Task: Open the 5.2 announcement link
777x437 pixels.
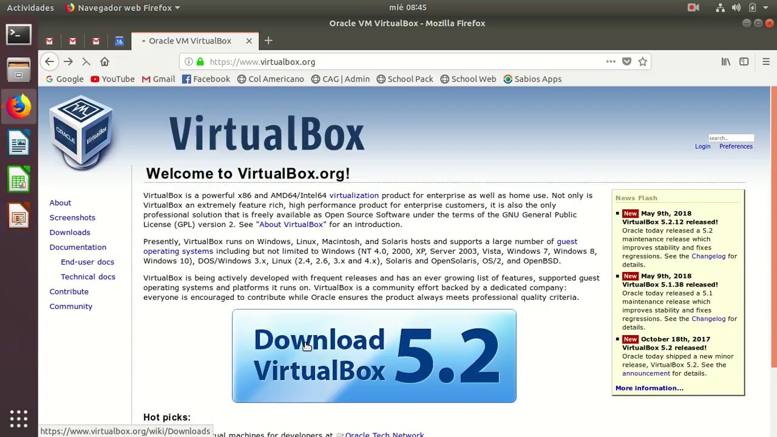Action: coord(646,373)
